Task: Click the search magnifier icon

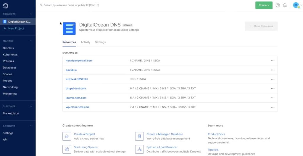Action: tap(41, 5)
